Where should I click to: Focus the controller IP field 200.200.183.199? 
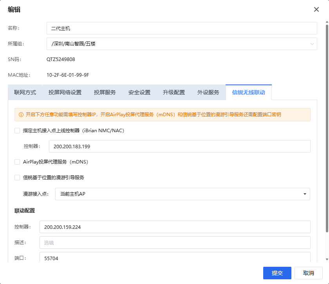tap(179, 146)
